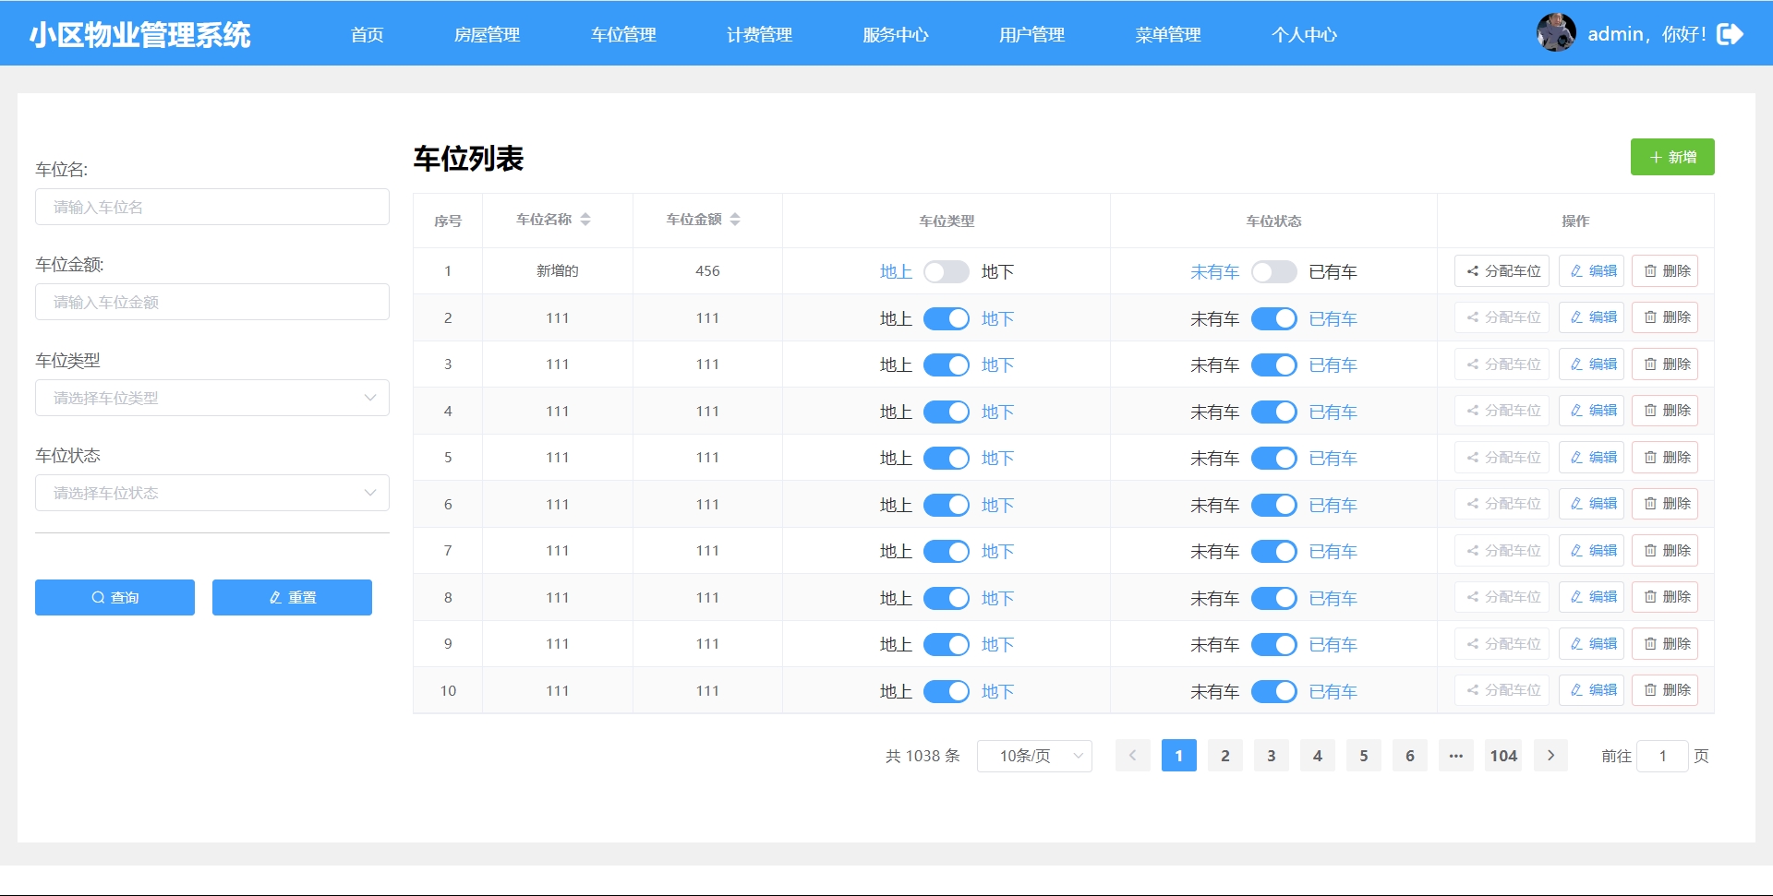Screen dimensions: 1773x896
Task: Open 车位管理 menu
Action: pos(623,34)
